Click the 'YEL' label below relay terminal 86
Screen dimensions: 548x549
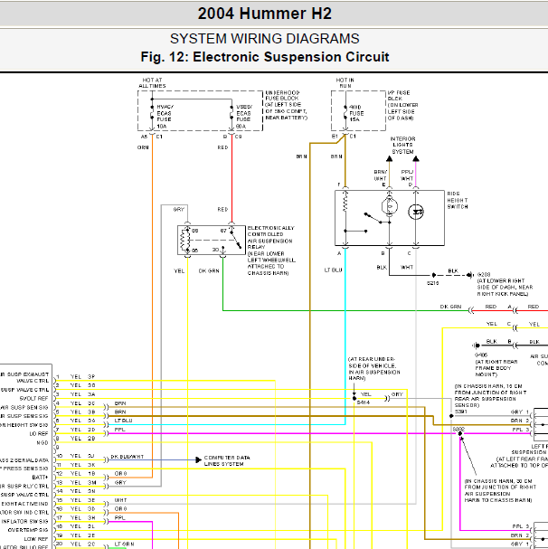pyautogui.click(x=179, y=271)
